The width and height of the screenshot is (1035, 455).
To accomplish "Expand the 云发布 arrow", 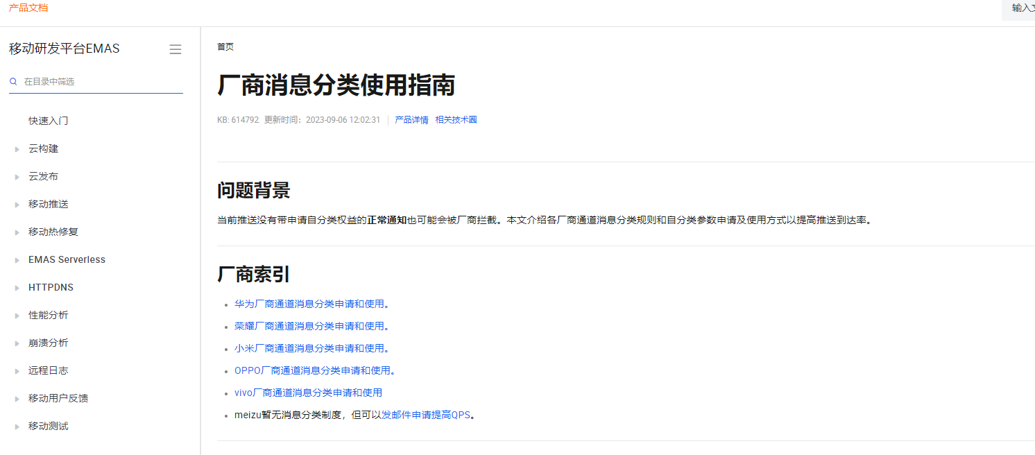I will [x=17, y=177].
